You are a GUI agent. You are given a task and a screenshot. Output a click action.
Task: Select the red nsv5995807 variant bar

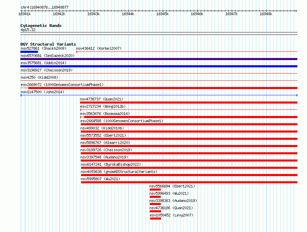click(189, 182)
